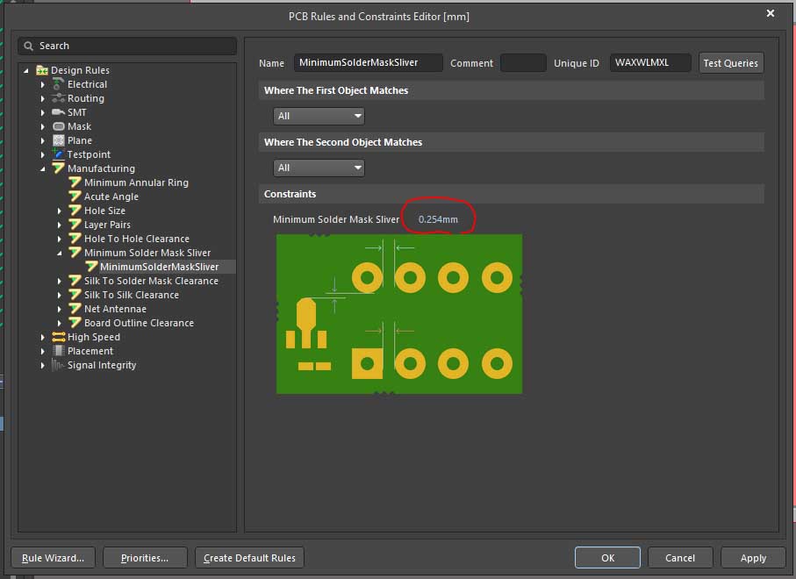Open the second object match dropdown
Screen dimensions: 796x579
(319, 168)
